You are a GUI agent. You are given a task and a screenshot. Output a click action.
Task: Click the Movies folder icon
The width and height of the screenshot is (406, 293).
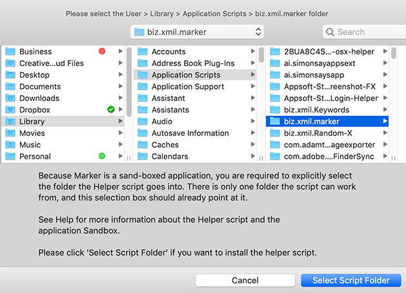pyautogui.click(x=10, y=133)
